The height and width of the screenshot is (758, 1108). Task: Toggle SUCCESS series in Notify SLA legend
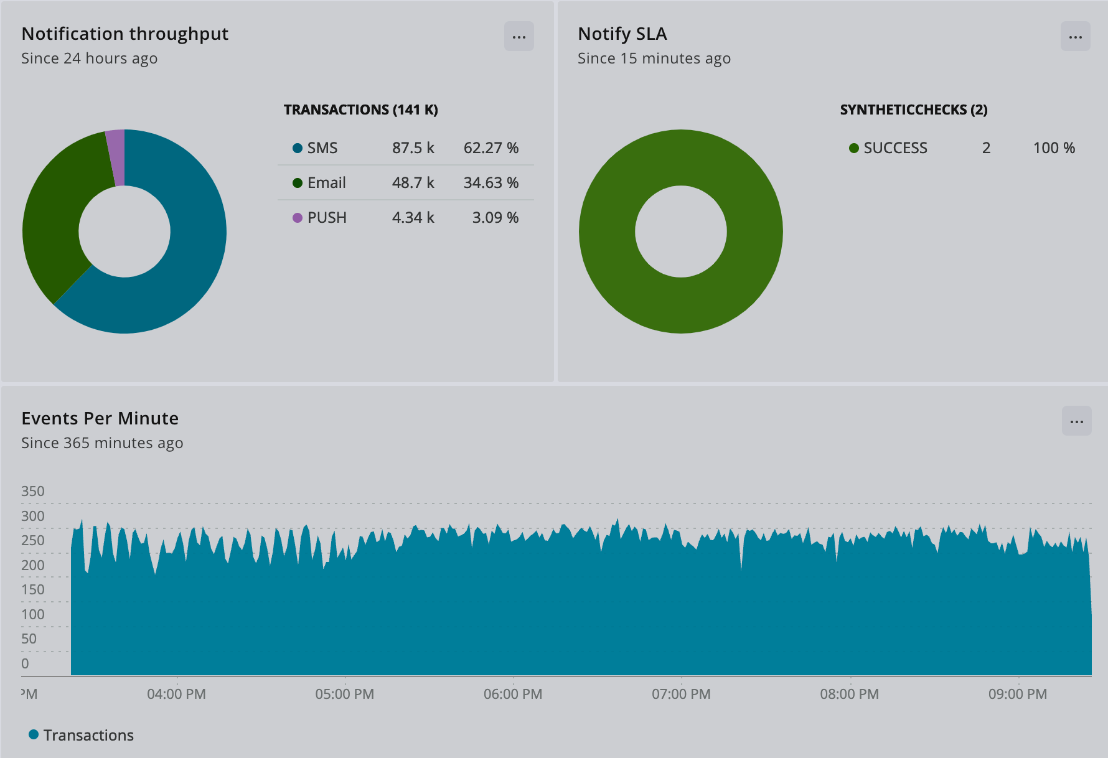coord(895,148)
